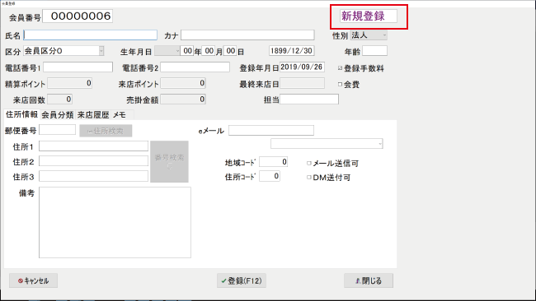Click the 来店ポイント field
This screenshot has width=536, height=301.
click(183, 83)
